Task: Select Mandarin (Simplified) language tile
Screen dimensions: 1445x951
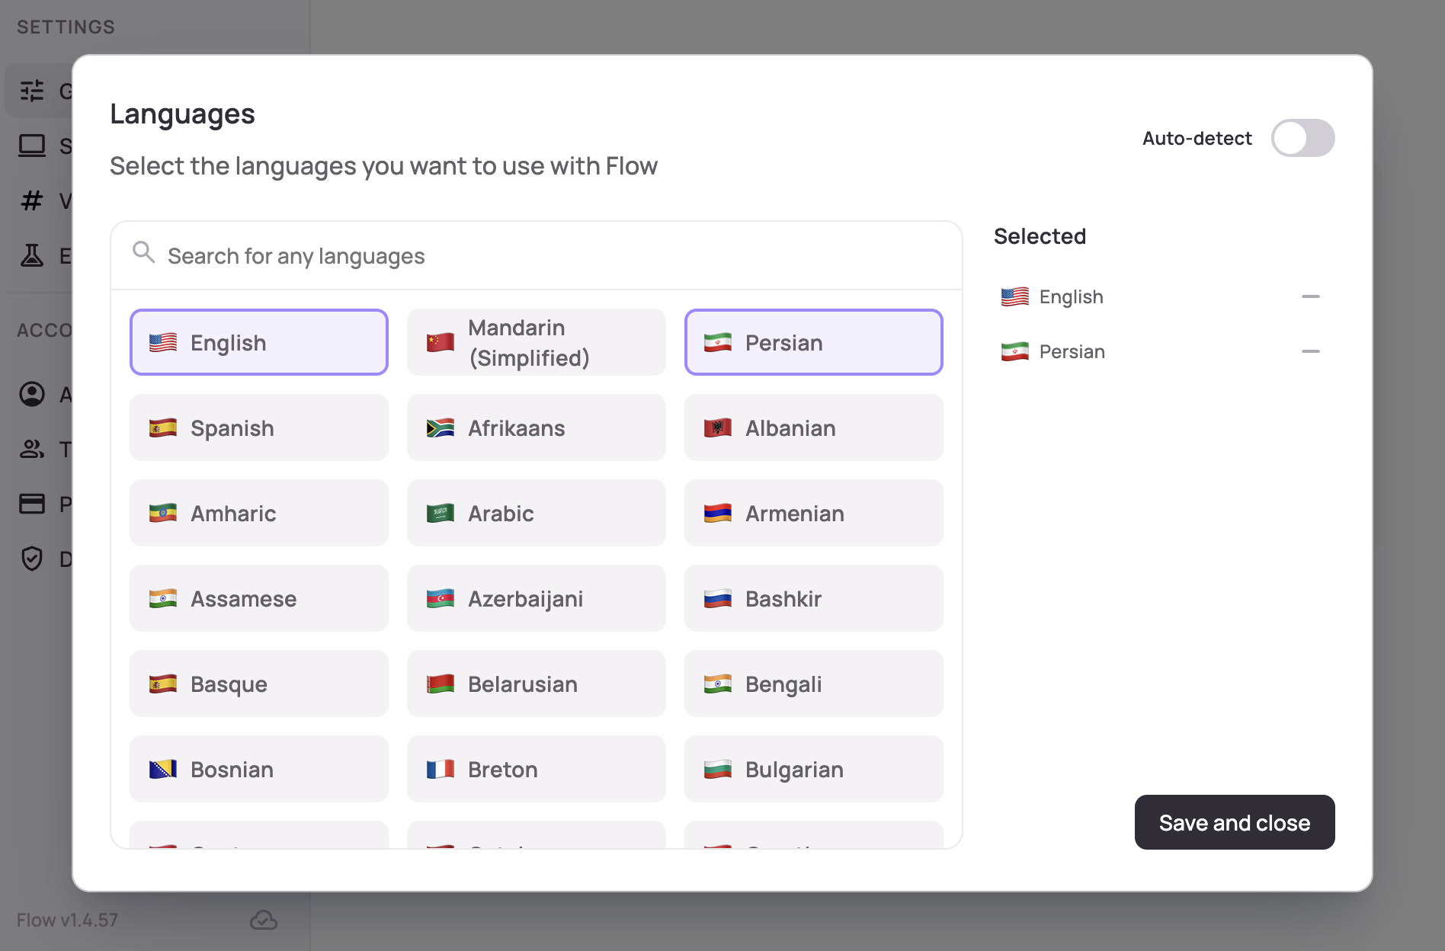Action: [536, 342]
